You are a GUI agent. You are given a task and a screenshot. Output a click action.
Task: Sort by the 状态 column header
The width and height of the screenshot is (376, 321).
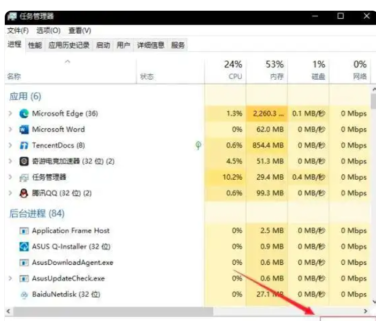click(x=171, y=71)
